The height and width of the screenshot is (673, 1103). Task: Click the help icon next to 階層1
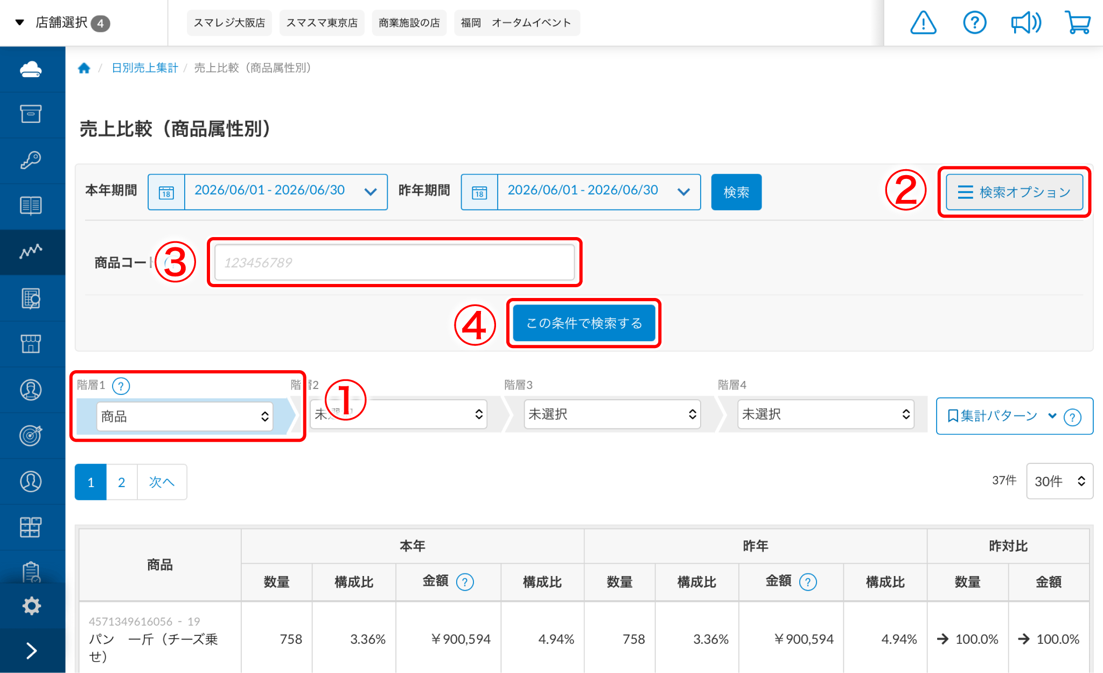pyautogui.click(x=121, y=386)
